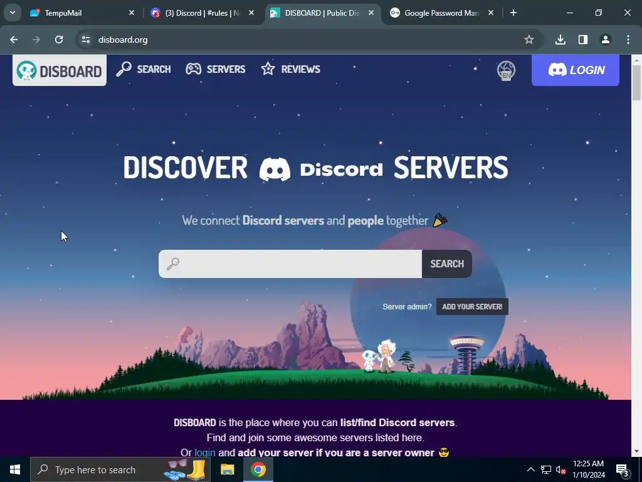
Task: Reload the current page
Action: pos(59,40)
